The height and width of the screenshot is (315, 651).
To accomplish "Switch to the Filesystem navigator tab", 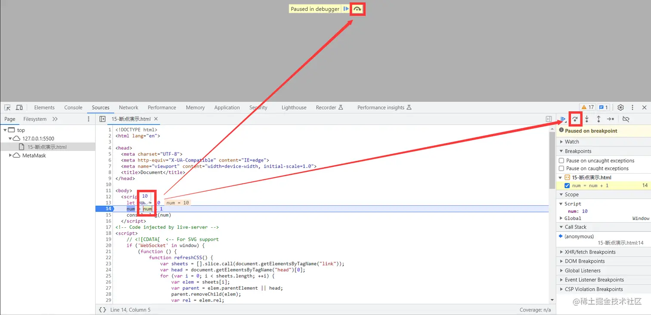I will tap(35, 119).
